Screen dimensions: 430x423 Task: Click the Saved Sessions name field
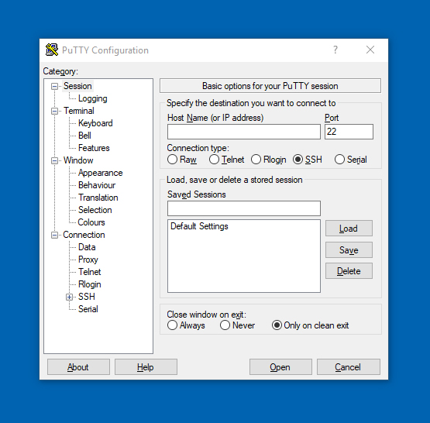tap(244, 208)
